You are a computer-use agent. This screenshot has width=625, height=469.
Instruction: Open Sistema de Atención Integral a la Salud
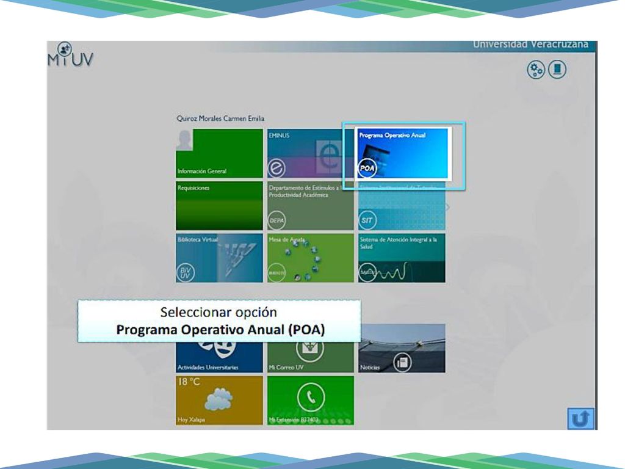tap(402, 258)
